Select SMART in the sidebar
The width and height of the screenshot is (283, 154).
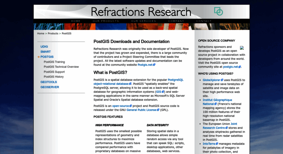(x=46, y=52)
